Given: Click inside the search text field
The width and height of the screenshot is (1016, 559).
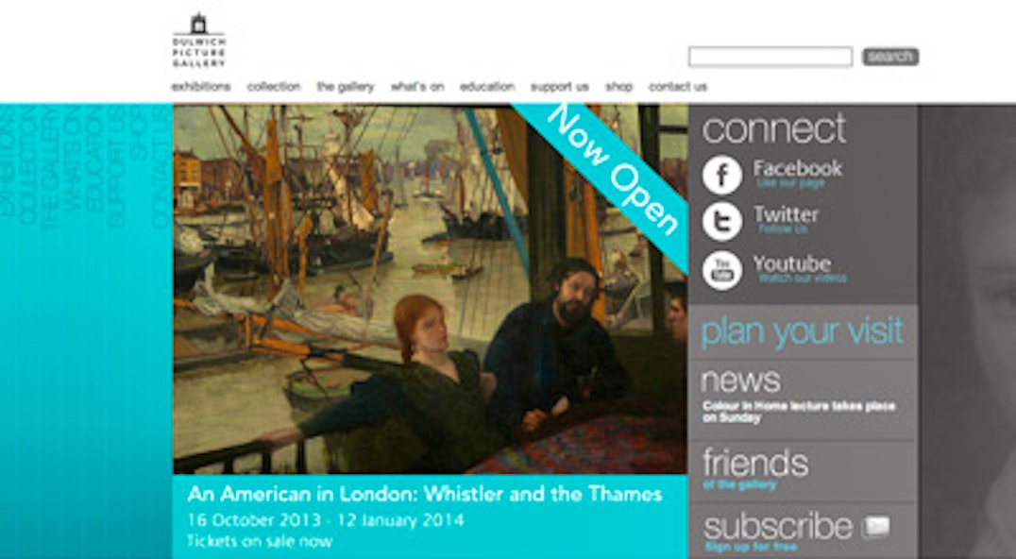Looking at the screenshot, I should (x=770, y=57).
